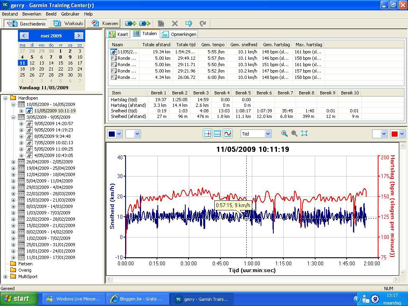Viewport: 408px width, 306px height.
Task: Open the Tijd x-axis dropdown
Action: coord(268,134)
